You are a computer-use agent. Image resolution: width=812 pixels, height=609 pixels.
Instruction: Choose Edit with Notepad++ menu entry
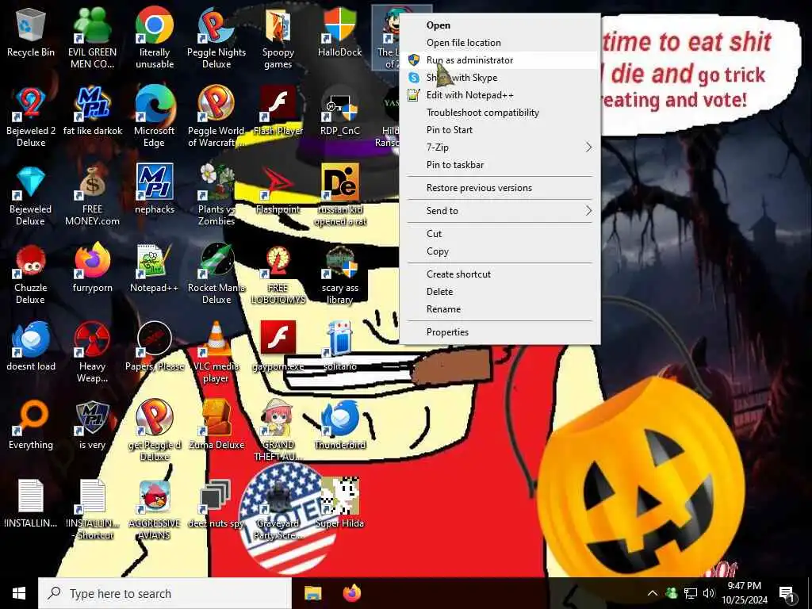tap(500, 95)
